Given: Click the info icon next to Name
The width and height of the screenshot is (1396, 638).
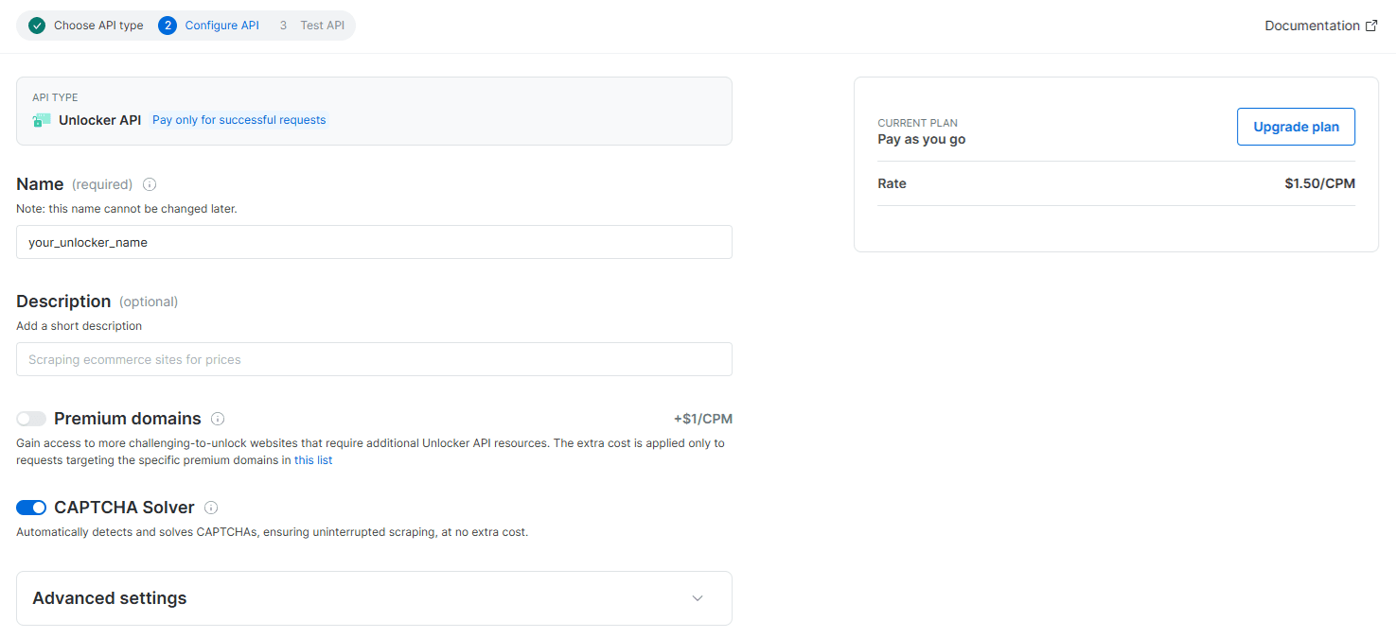Looking at the screenshot, I should click(150, 184).
